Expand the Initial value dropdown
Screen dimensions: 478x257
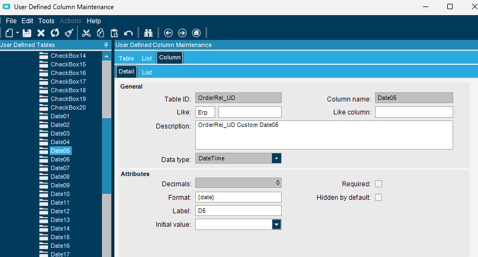click(277, 225)
